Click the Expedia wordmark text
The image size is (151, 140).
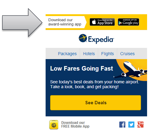(101, 40)
